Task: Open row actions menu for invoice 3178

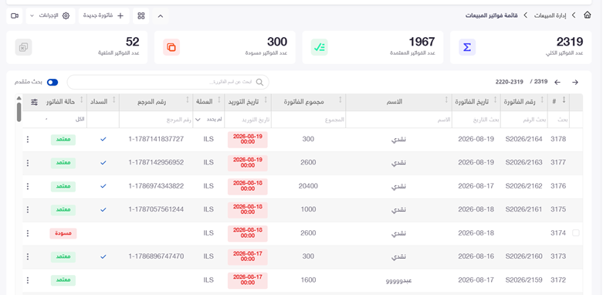Action: tap(27, 139)
